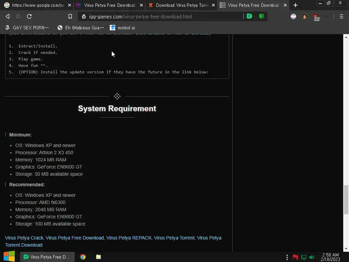Click the scrollbar up arrow
The image size is (349, 262).
click(x=346, y=37)
